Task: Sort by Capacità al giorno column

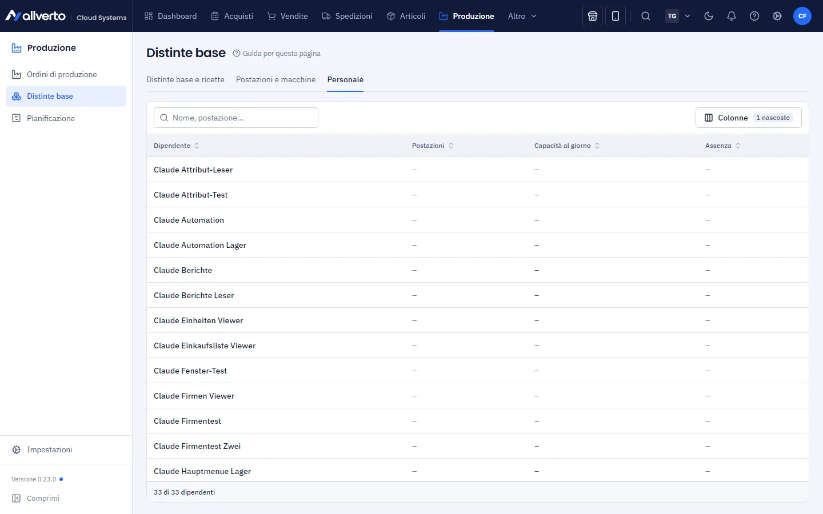Action: click(x=567, y=146)
